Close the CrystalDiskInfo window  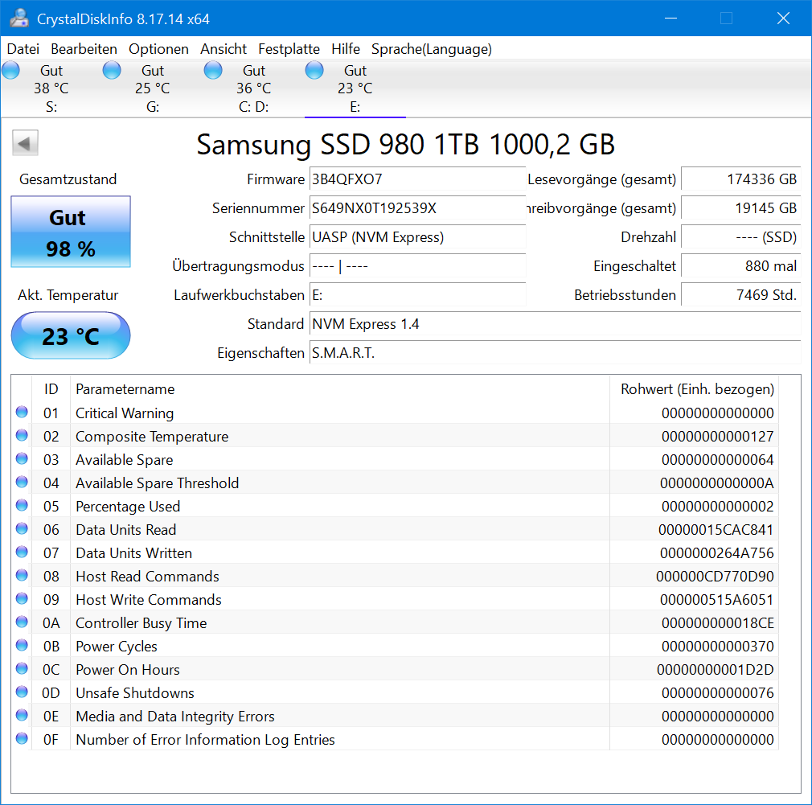point(783,18)
